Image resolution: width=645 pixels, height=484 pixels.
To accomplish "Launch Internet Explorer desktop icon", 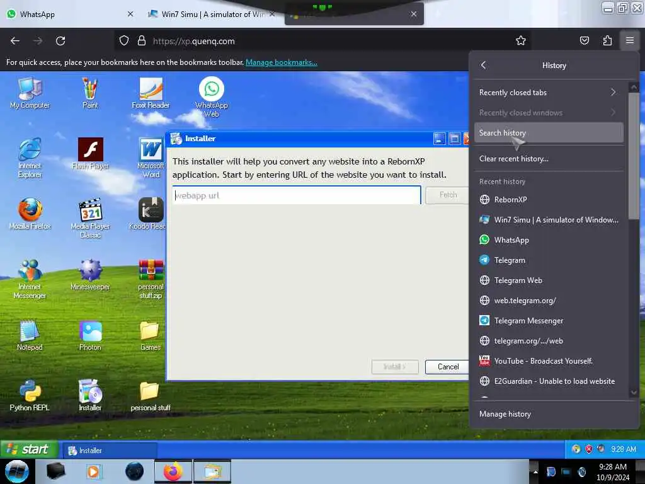I will [x=30, y=158].
